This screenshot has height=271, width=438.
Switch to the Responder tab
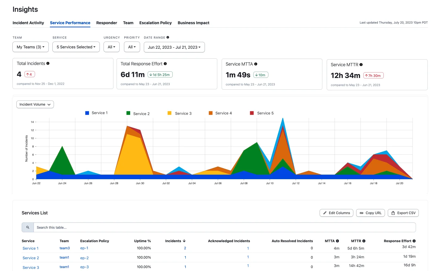point(107,23)
